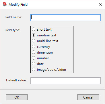Click the red app icon in title bar

(5, 4)
